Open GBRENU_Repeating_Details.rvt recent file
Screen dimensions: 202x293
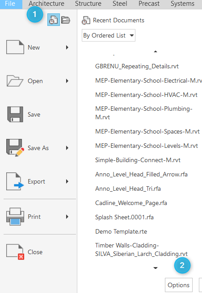coord(137,67)
